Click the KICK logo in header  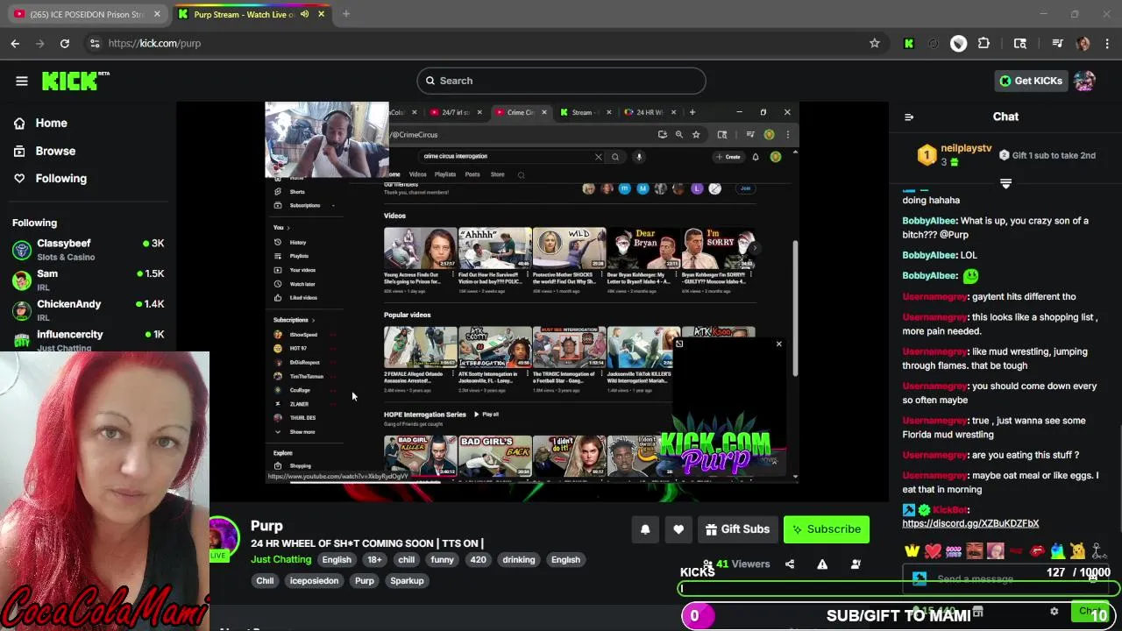75,81
